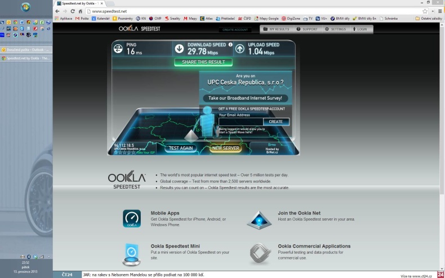
Task: Click the upload speed arrow icon
Action: 239,49
